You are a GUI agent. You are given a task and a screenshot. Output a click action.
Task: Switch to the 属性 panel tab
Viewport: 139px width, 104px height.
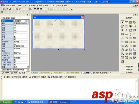tap(22, 73)
